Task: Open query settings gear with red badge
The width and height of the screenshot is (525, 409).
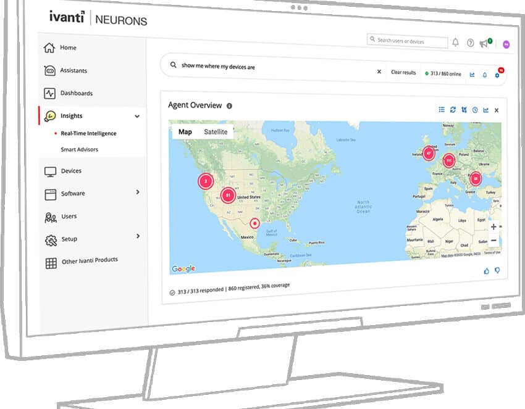Action: click(x=497, y=75)
